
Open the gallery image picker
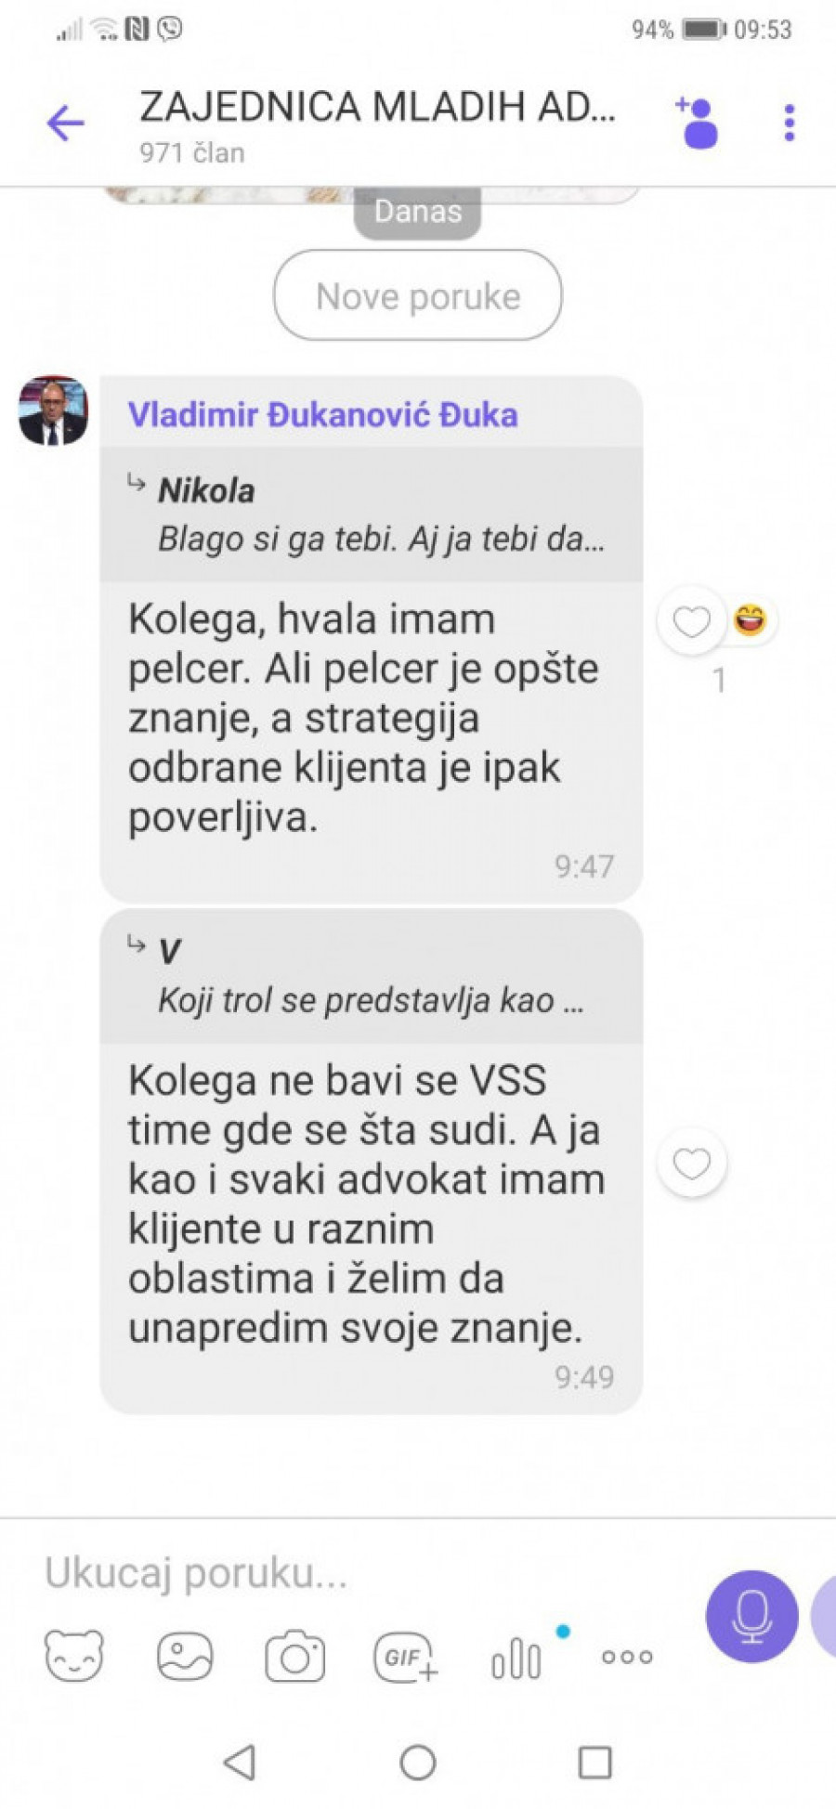(x=185, y=1656)
